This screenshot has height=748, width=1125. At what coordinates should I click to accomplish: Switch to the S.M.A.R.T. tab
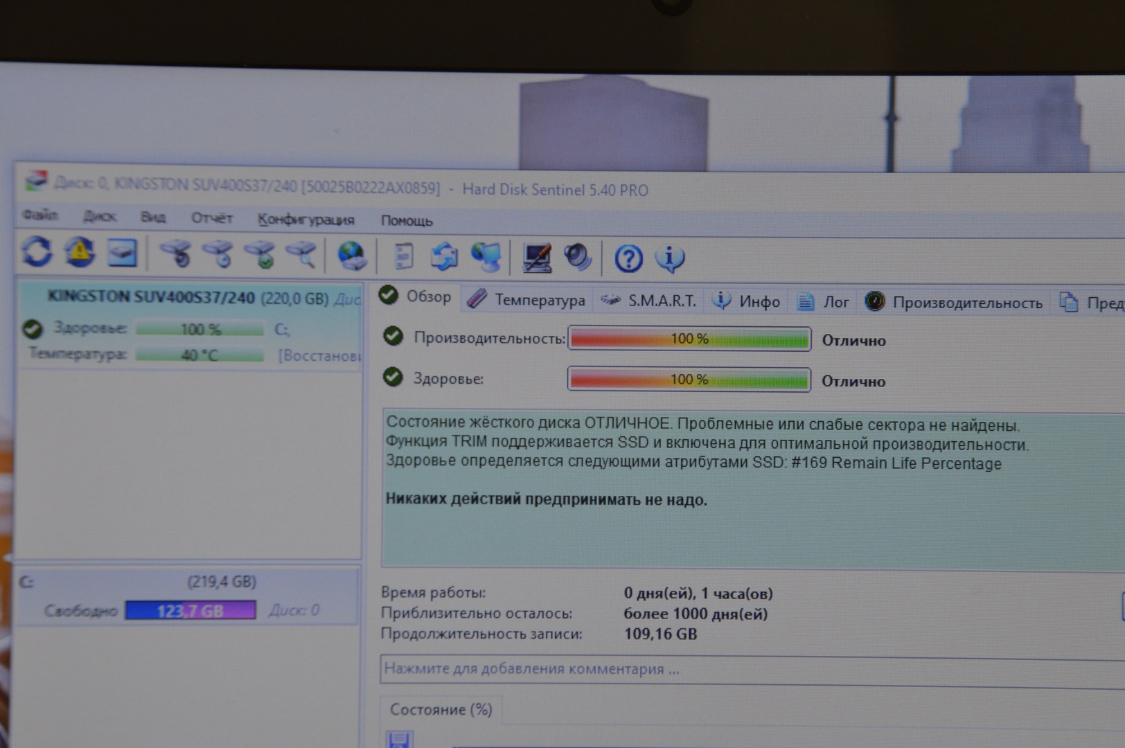tap(649, 301)
